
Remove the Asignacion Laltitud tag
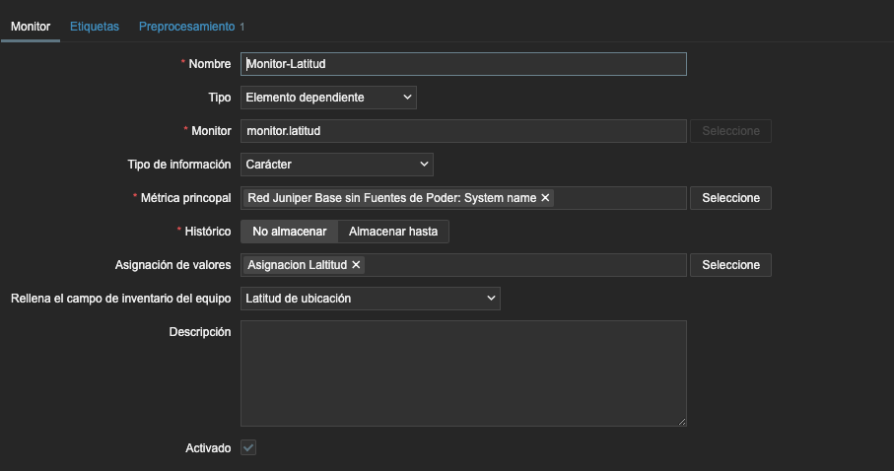point(357,265)
